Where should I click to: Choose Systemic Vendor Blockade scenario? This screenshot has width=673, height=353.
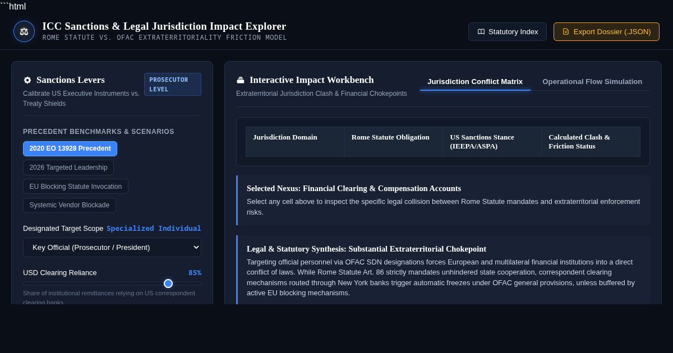tap(70, 206)
